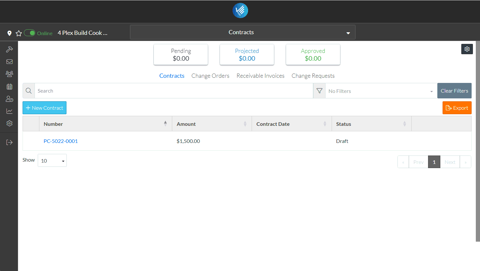Image resolution: width=480 pixels, height=271 pixels.
Task: Select the Projected $0.00 summary card
Action: pyautogui.click(x=247, y=55)
